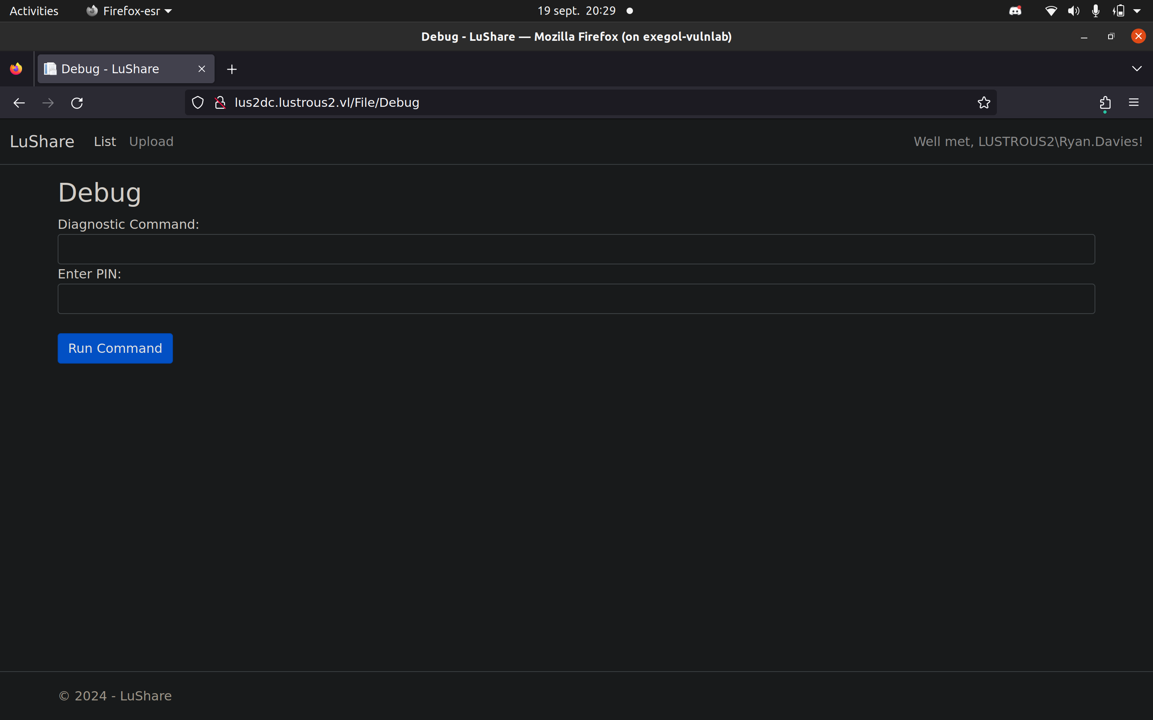Click the forward navigation arrow

48,103
